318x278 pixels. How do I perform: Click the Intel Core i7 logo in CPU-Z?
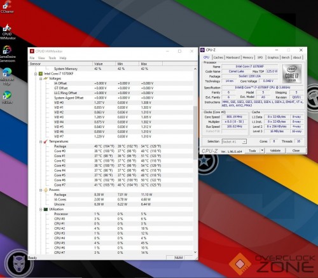click(292, 74)
